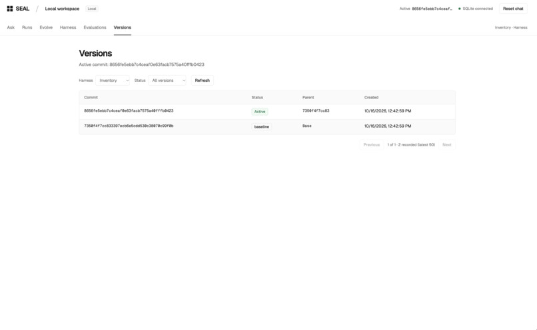Click the Previous pagination button
537x330 pixels.
(x=372, y=144)
